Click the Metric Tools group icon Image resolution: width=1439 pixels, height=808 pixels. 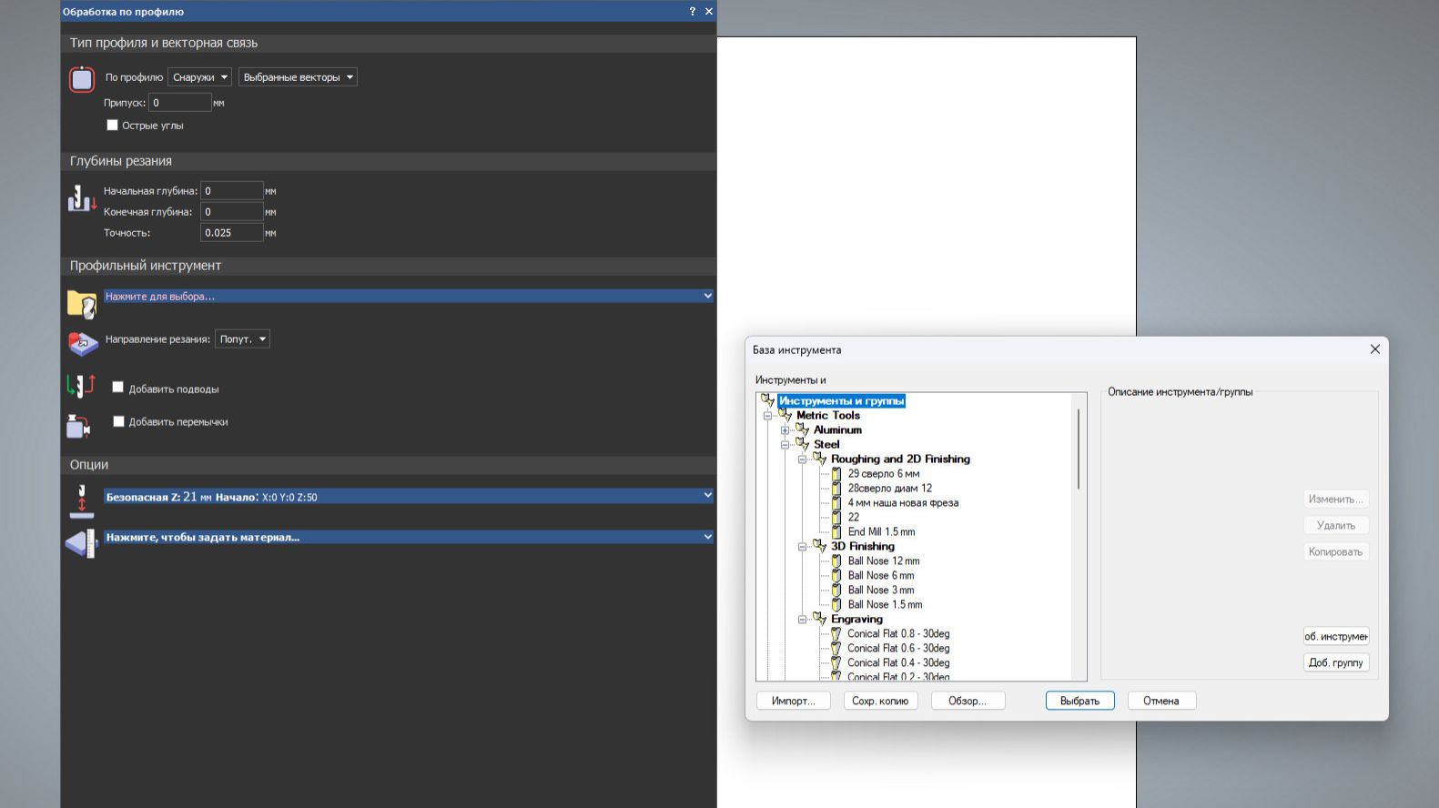point(785,415)
